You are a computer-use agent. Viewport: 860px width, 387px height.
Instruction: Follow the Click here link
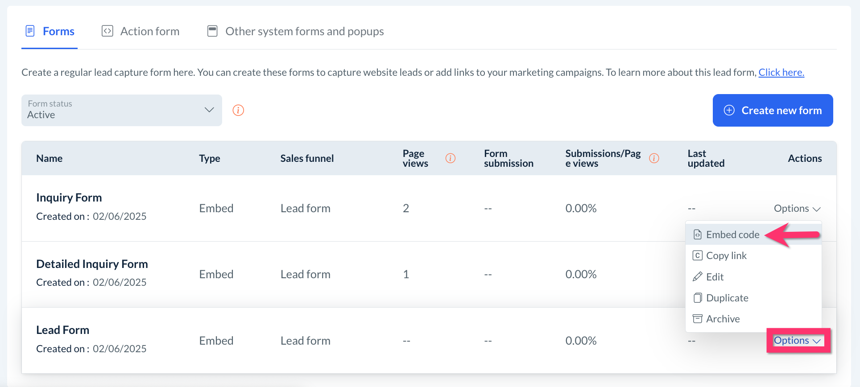[781, 72]
